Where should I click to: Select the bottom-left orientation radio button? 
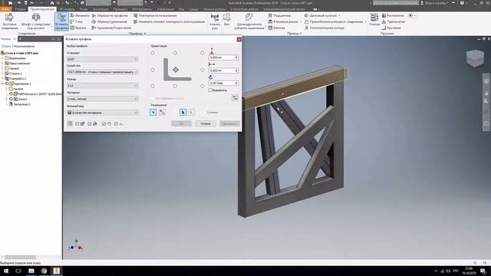point(153,86)
